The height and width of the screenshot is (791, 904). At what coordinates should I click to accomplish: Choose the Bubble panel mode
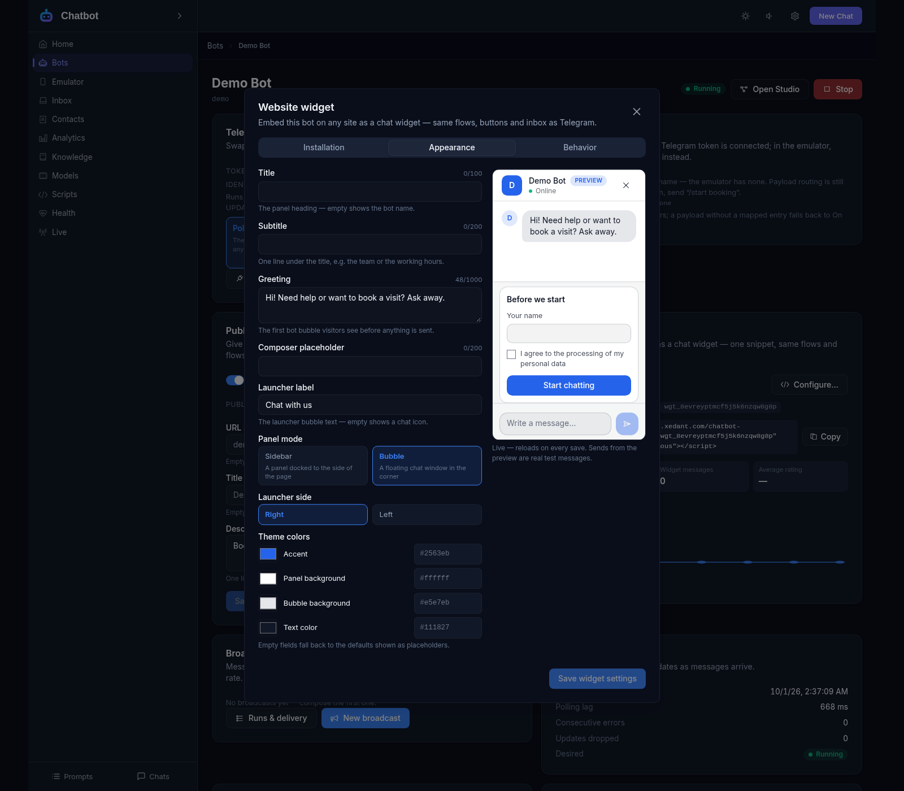(x=427, y=466)
